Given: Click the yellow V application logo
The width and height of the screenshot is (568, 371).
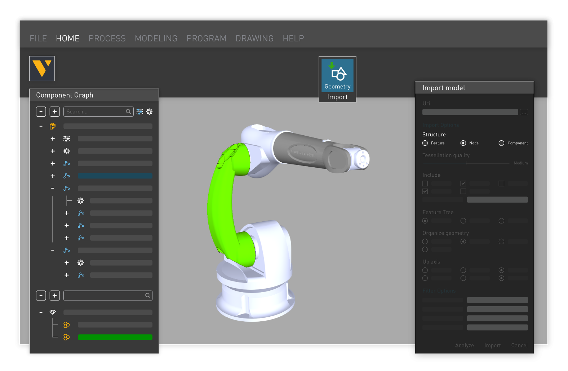Looking at the screenshot, I should 42,68.
